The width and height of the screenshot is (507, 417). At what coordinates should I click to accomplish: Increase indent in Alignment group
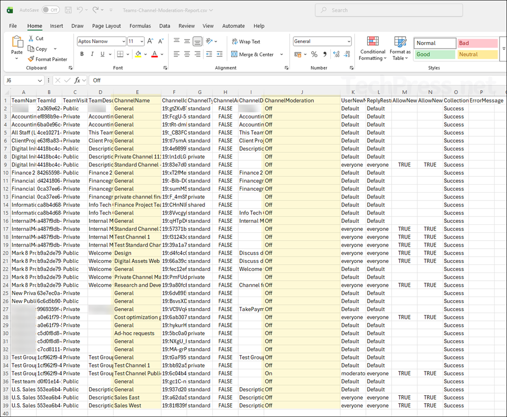click(219, 54)
